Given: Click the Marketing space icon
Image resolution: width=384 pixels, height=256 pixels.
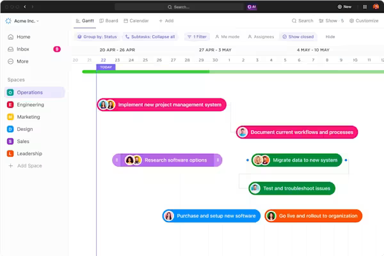Looking at the screenshot, I should pyautogui.click(x=10, y=117).
